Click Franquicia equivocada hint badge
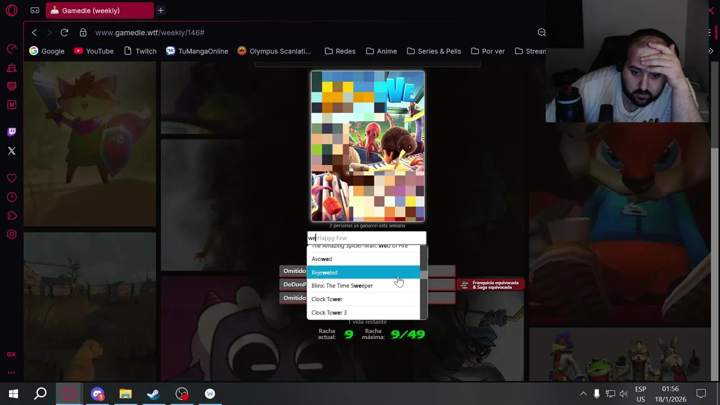Screen dimensions: 720x405 tap(490, 285)
